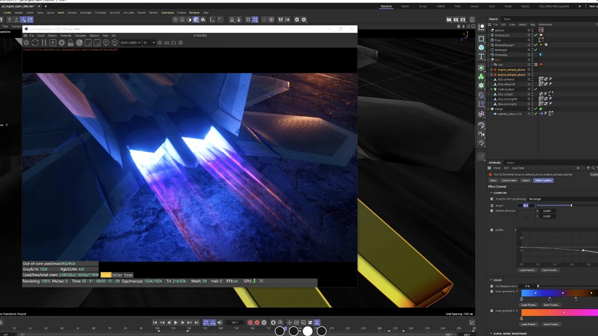Click Save Preset under color gradient U
The width and height of the screenshot is (598, 336).
[x=551, y=305]
